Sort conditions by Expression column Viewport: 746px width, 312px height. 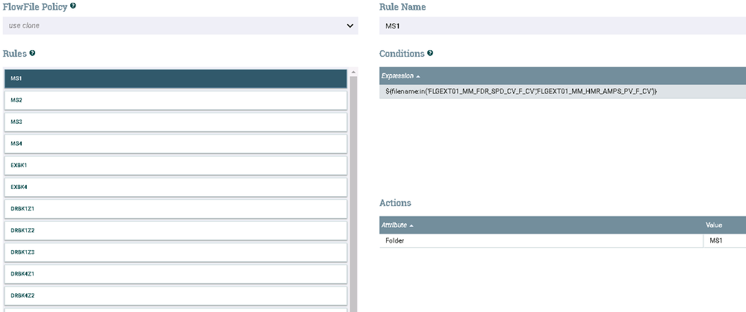point(401,76)
